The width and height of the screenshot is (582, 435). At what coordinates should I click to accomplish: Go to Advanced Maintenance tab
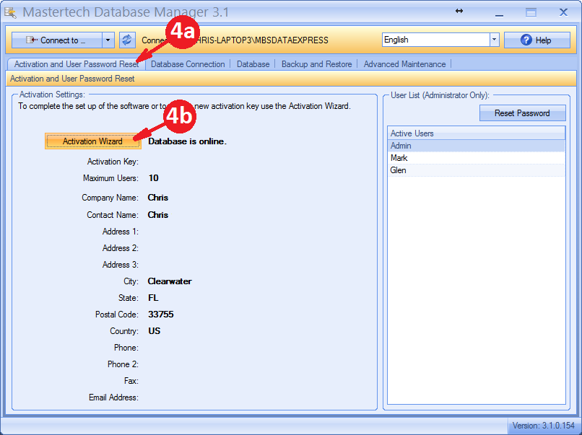point(404,64)
